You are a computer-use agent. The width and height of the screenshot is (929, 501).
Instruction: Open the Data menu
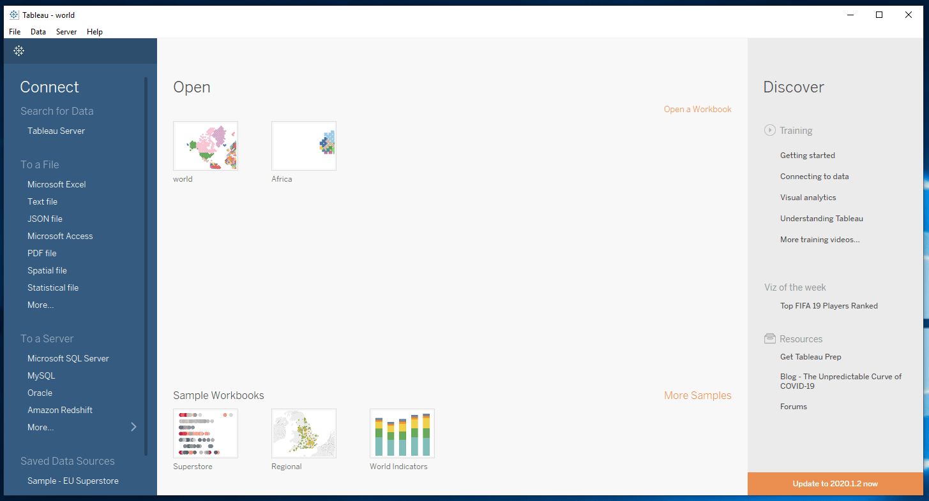pos(38,32)
